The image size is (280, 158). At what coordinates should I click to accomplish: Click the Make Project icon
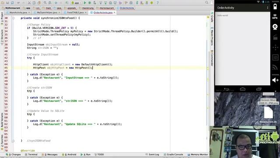point(66,3)
